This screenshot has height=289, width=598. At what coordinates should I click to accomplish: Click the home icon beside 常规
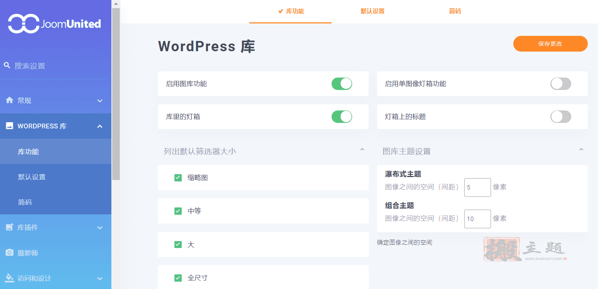coord(10,100)
